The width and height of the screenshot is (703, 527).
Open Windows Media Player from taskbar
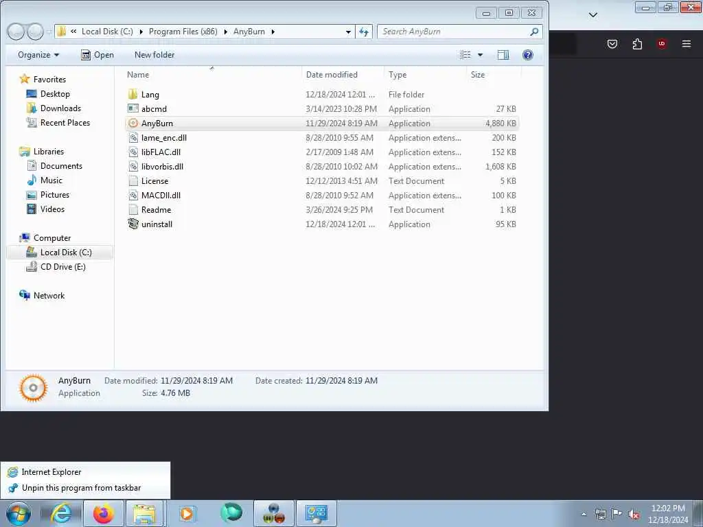(x=187, y=513)
